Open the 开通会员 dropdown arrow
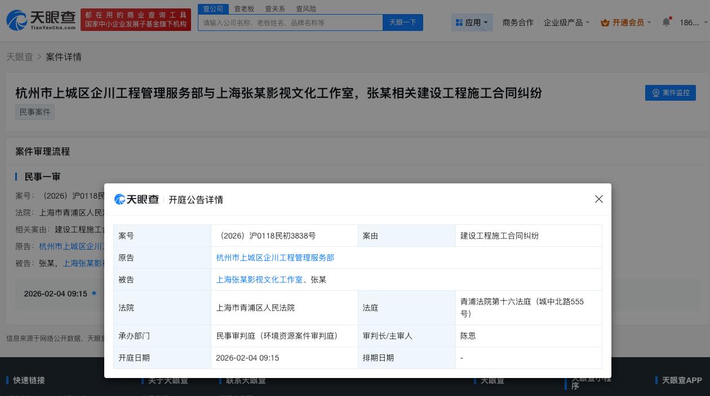Viewport: 710px width, 396px height. (x=649, y=22)
